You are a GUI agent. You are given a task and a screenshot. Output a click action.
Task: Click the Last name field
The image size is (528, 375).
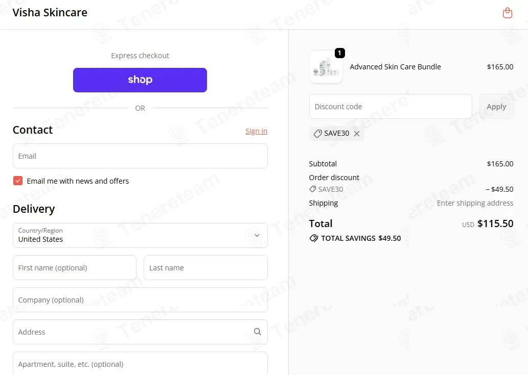[206, 268]
